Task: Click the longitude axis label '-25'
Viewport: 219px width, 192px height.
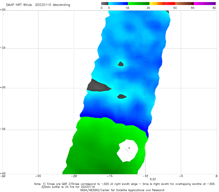Action: coord(38,176)
